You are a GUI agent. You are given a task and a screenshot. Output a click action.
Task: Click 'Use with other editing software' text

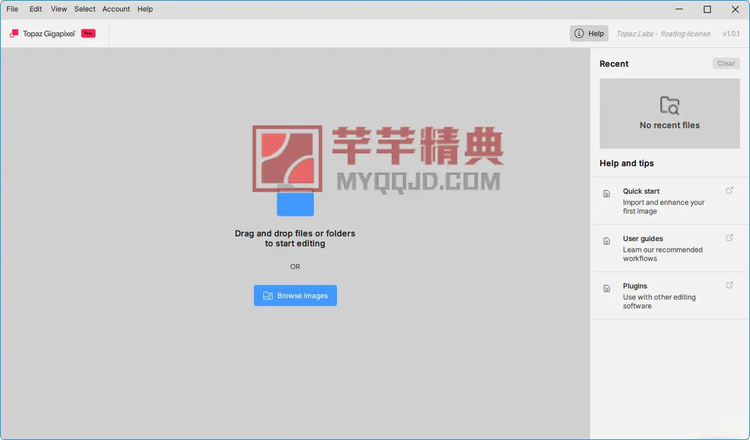(x=659, y=301)
